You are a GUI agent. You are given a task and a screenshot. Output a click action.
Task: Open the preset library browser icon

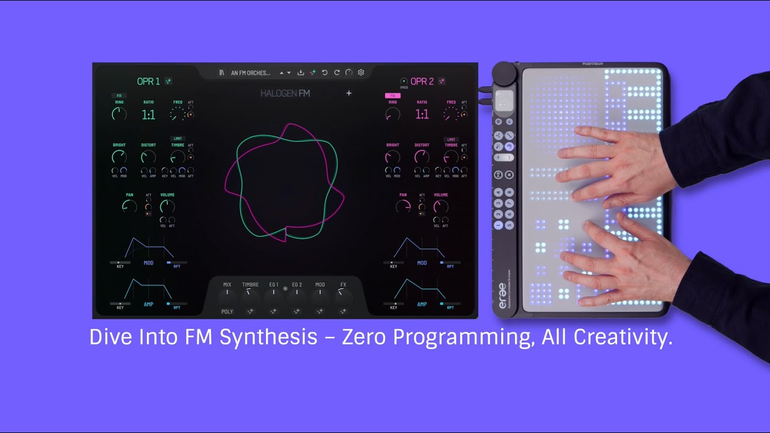(221, 73)
